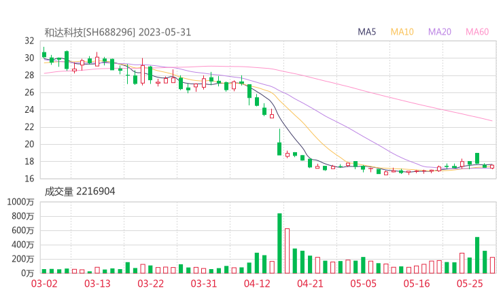Click the 03-31 date label
Screen dimensions: 503x299
pos(204,283)
